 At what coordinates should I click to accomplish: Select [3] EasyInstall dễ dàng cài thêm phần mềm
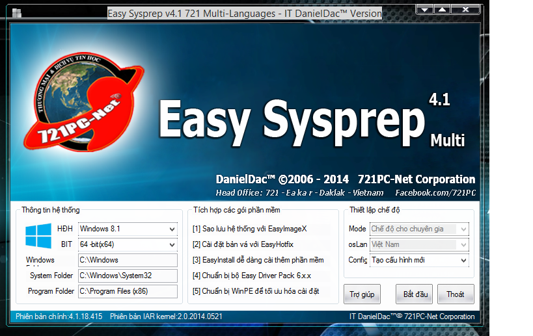(258, 261)
